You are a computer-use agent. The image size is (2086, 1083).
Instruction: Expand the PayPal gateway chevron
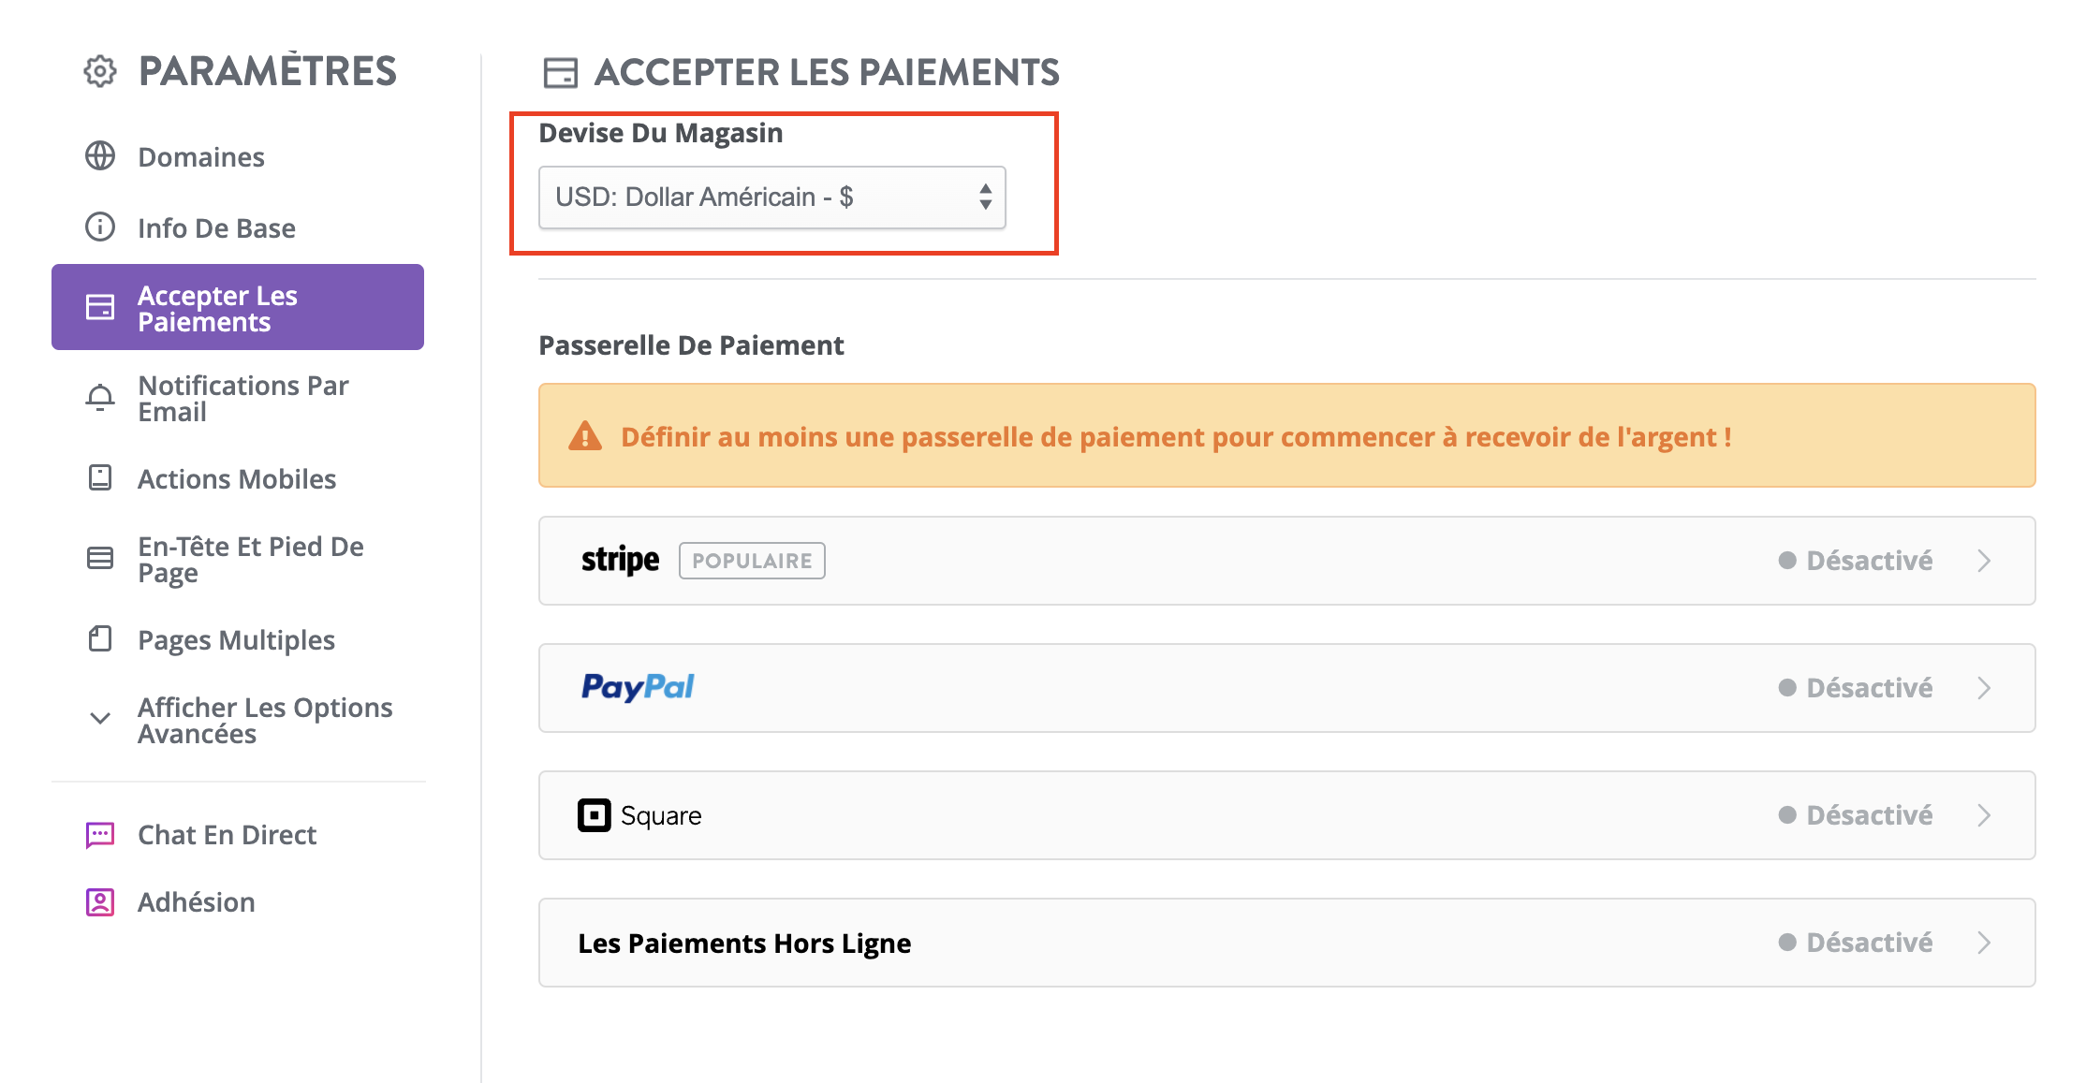(x=1984, y=688)
